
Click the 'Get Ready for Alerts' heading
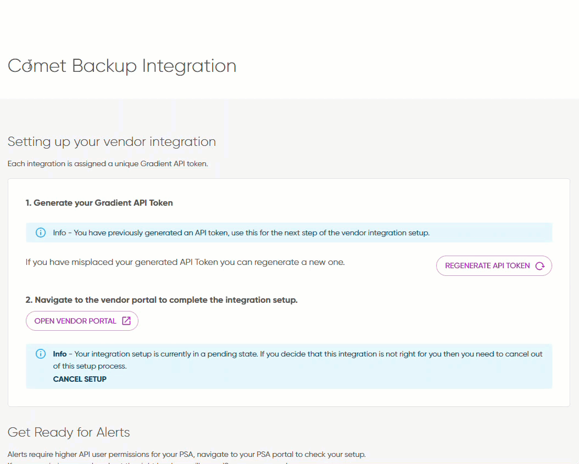69,432
